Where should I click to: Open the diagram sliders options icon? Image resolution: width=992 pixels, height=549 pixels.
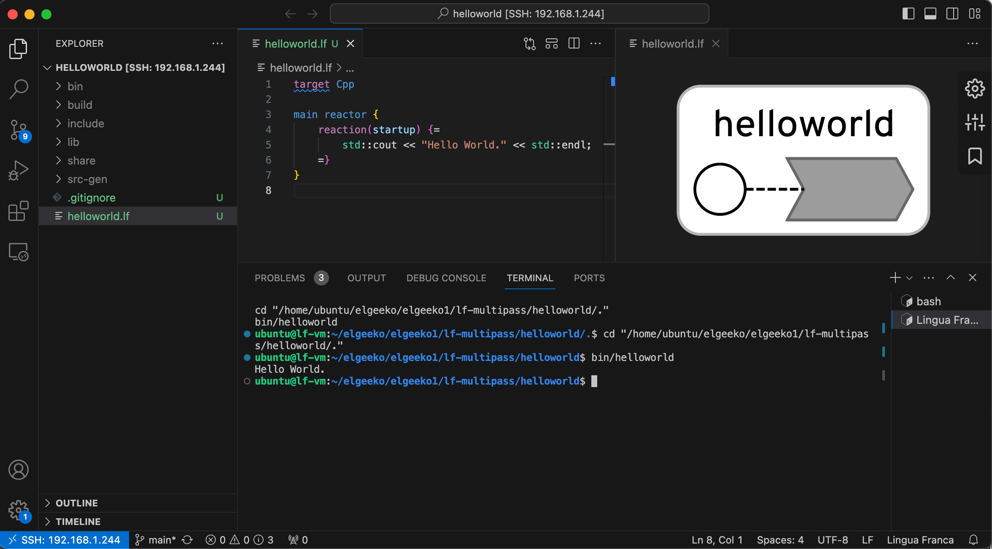(975, 122)
